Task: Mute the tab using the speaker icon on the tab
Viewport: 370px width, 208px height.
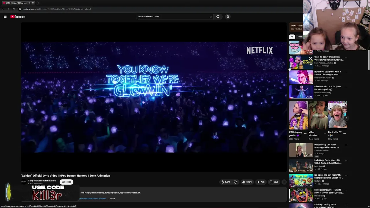Action: point(29,3)
